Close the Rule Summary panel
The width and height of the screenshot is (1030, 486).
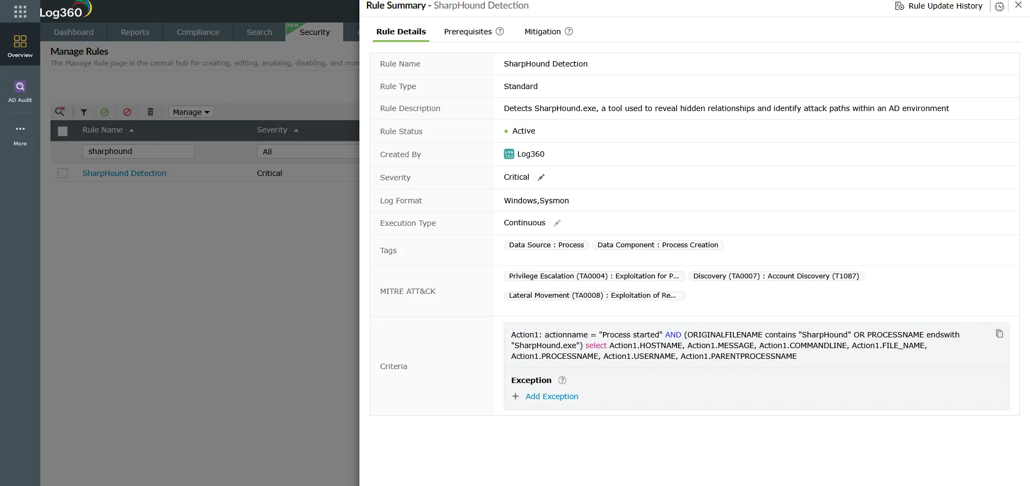pos(1018,5)
